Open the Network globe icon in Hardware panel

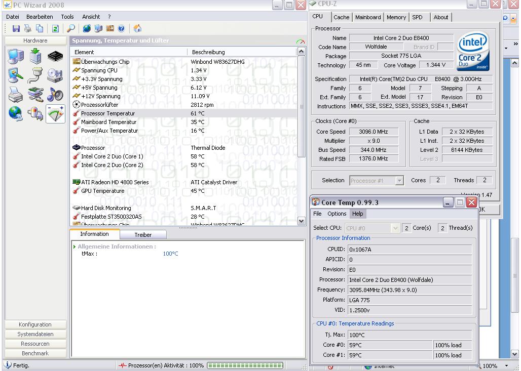[16, 114]
